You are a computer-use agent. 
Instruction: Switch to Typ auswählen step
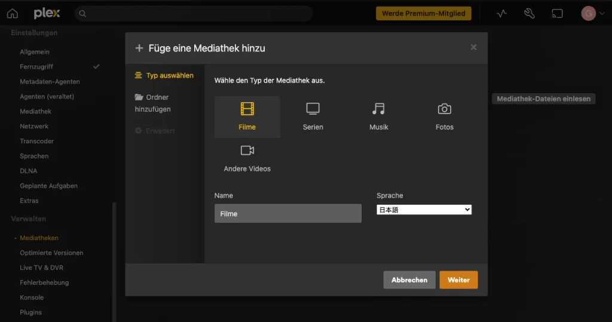tap(164, 75)
